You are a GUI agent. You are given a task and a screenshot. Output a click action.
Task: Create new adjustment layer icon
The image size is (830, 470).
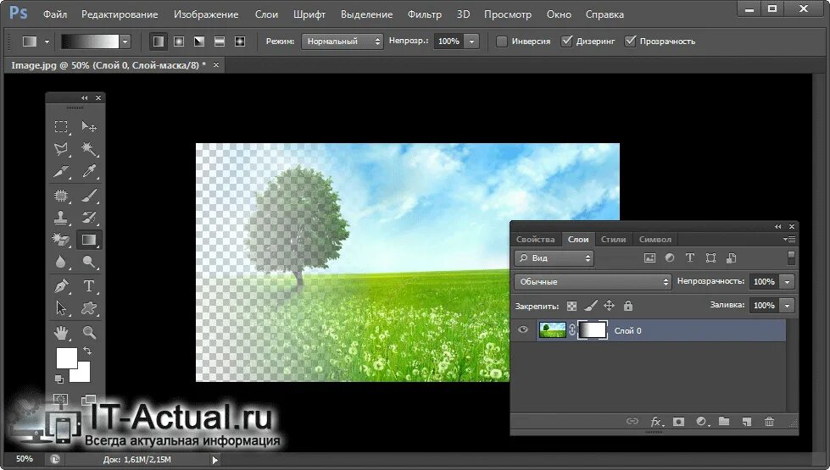pyautogui.click(x=702, y=422)
